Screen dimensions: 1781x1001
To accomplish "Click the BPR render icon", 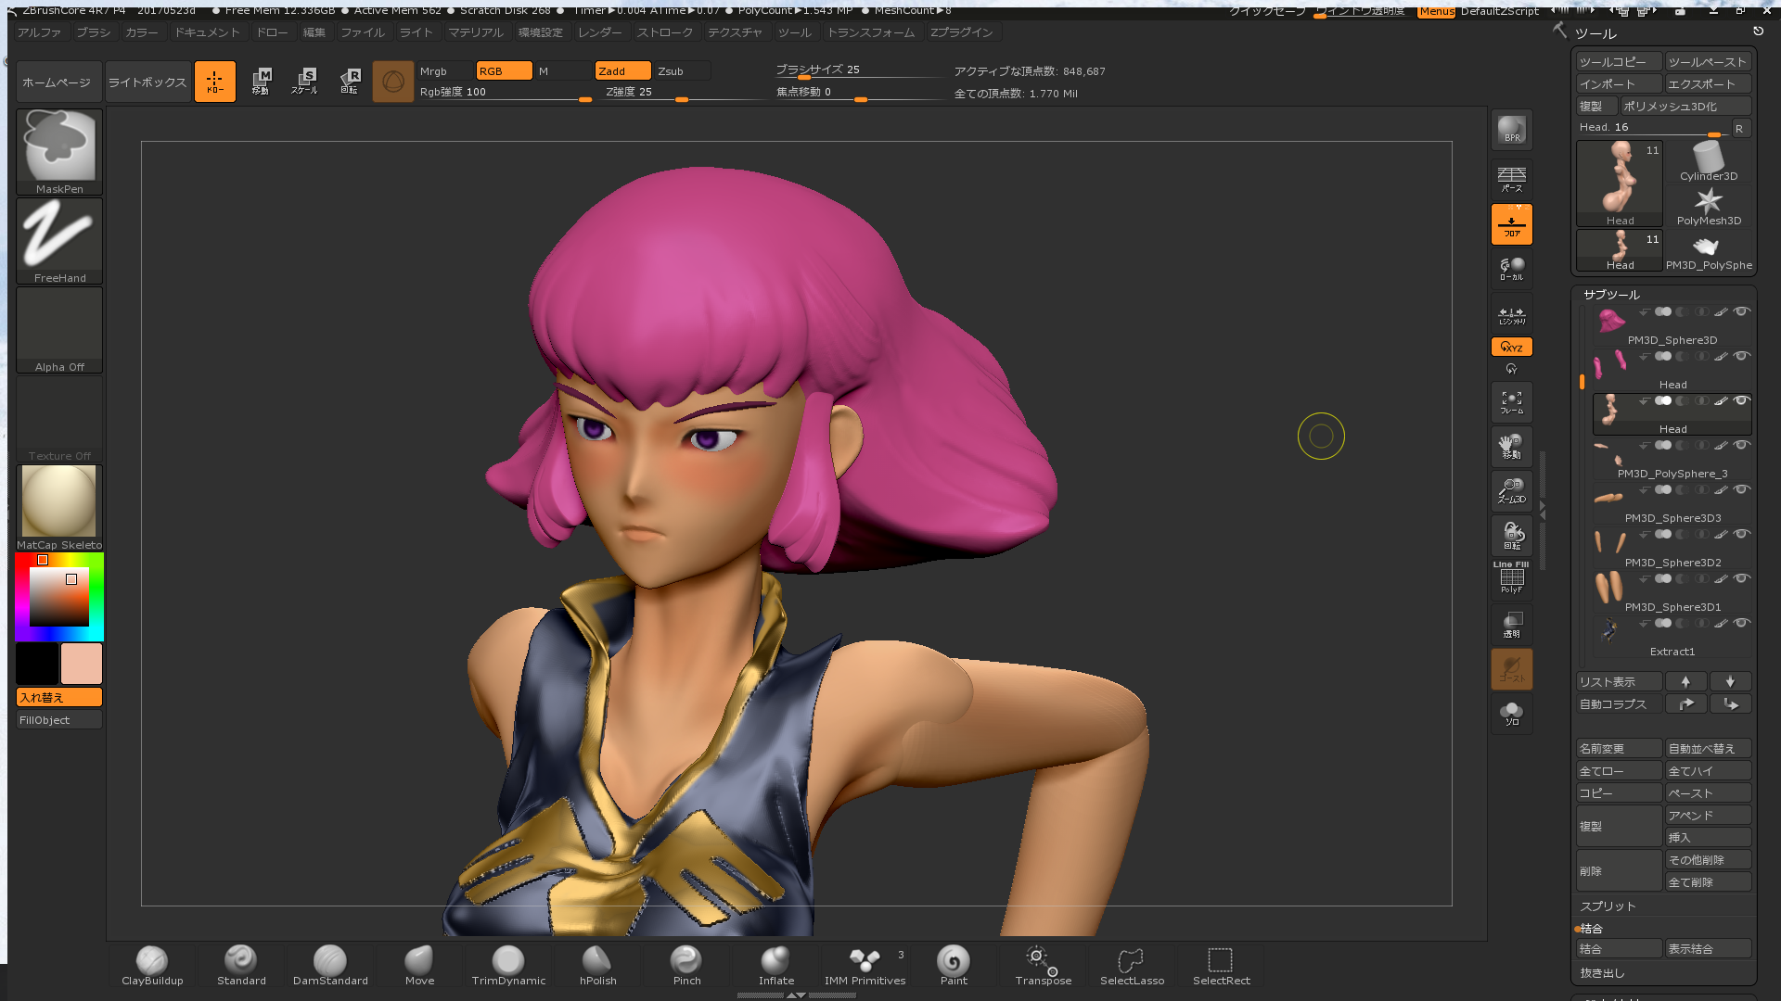I will click(1511, 130).
